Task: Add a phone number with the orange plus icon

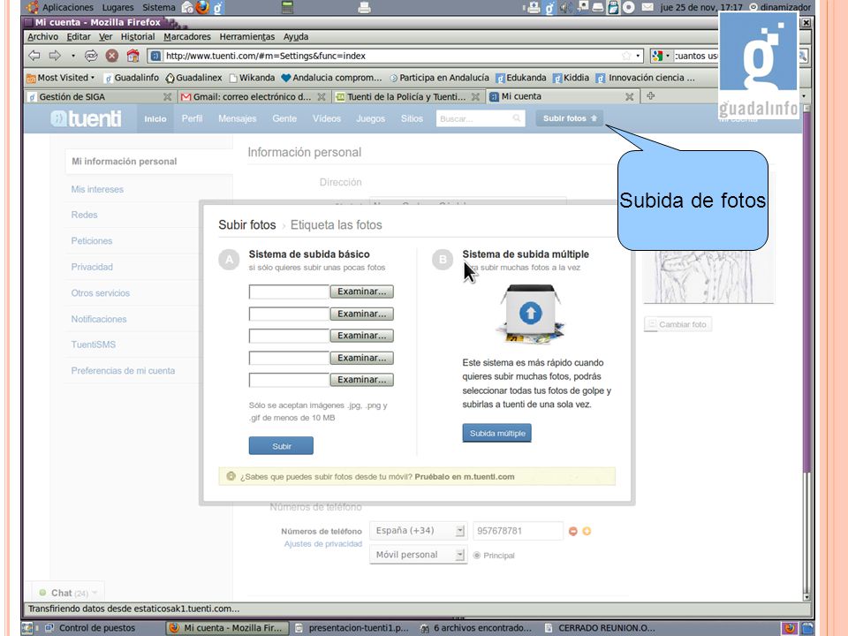Action: [x=587, y=531]
